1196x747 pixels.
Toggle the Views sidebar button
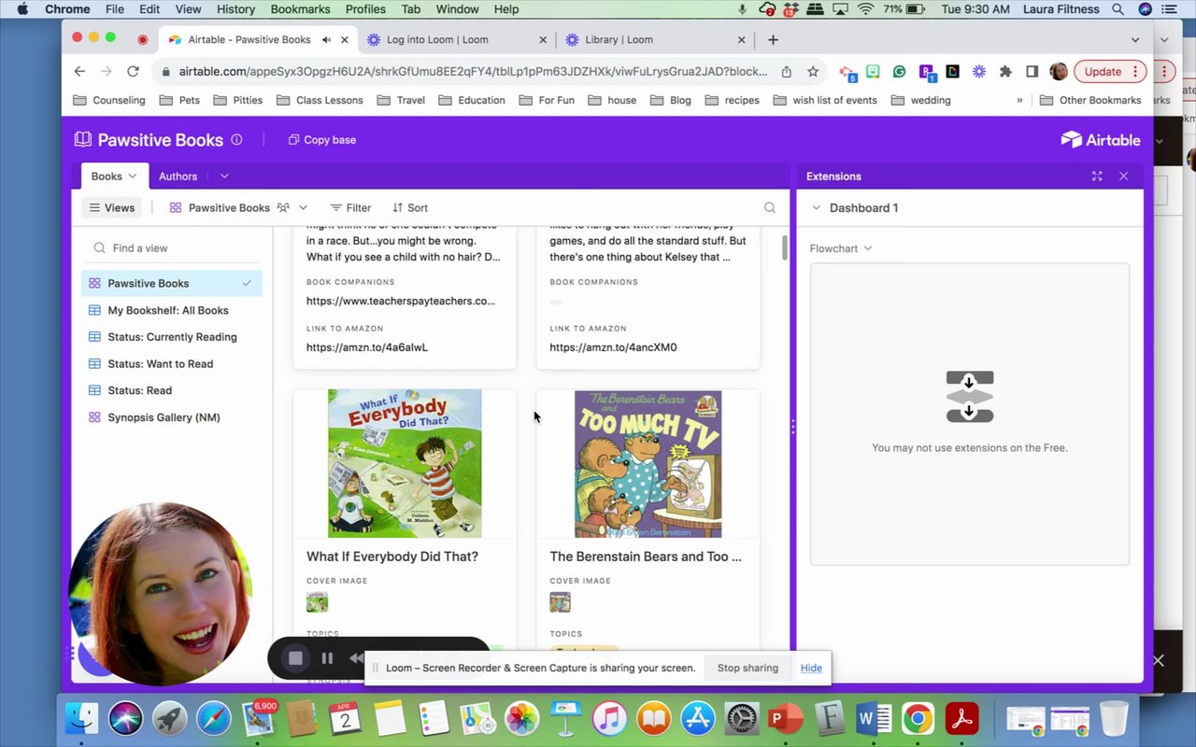coord(111,208)
